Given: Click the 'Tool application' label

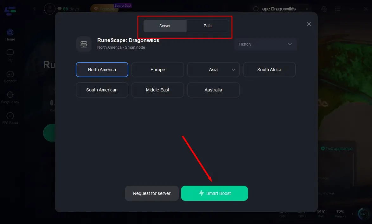Looking at the screenshot, I should (339, 148).
